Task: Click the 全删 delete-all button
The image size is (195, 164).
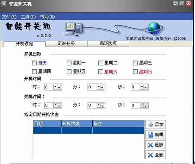Action: (156, 155)
